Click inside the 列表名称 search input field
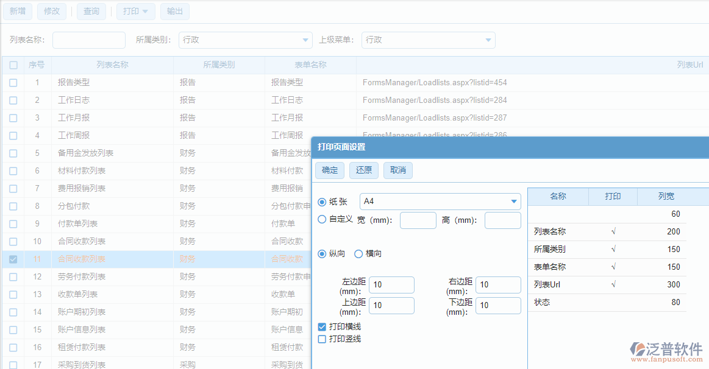The image size is (709, 369). click(88, 40)
